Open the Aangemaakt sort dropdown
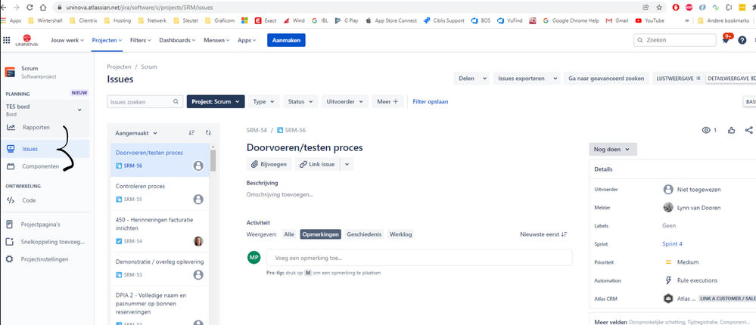This screenshot has height=325, width=756. 136,132
